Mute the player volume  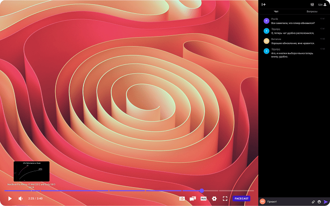21,198
